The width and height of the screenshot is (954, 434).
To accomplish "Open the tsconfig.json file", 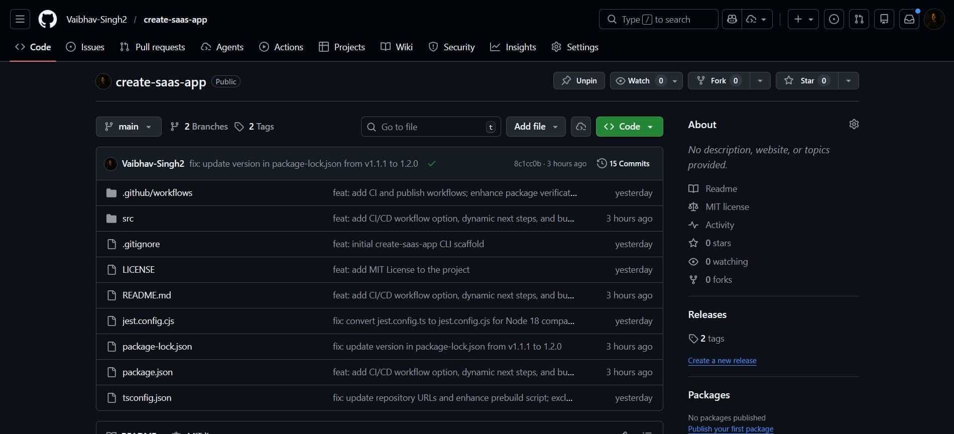I will tap(147, 398).
